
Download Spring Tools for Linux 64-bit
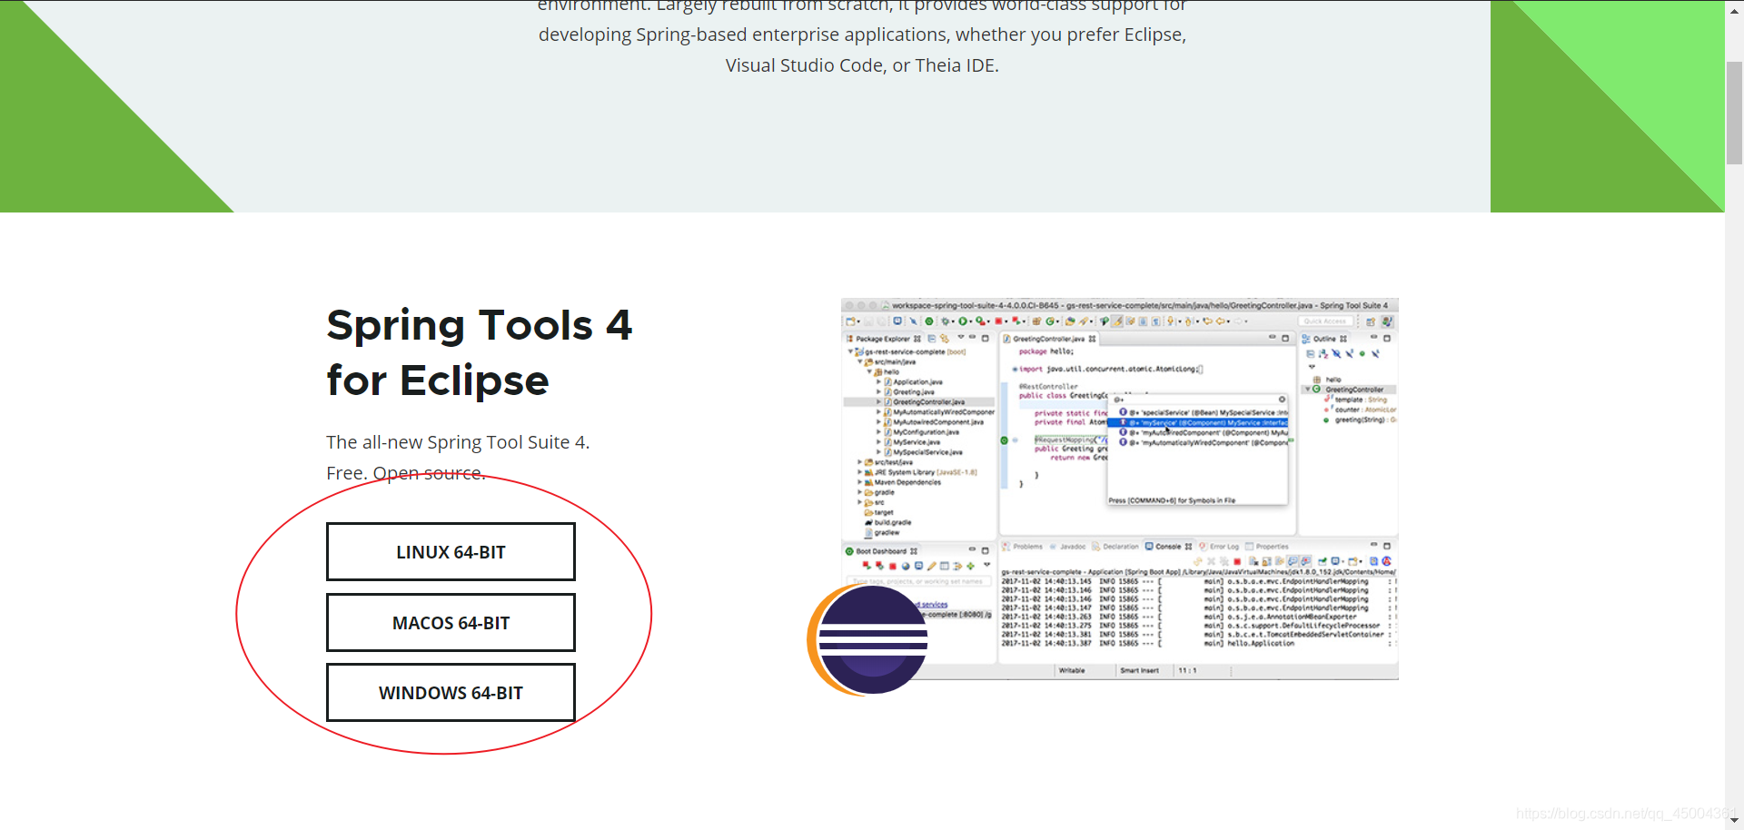[x=451, y=551]
